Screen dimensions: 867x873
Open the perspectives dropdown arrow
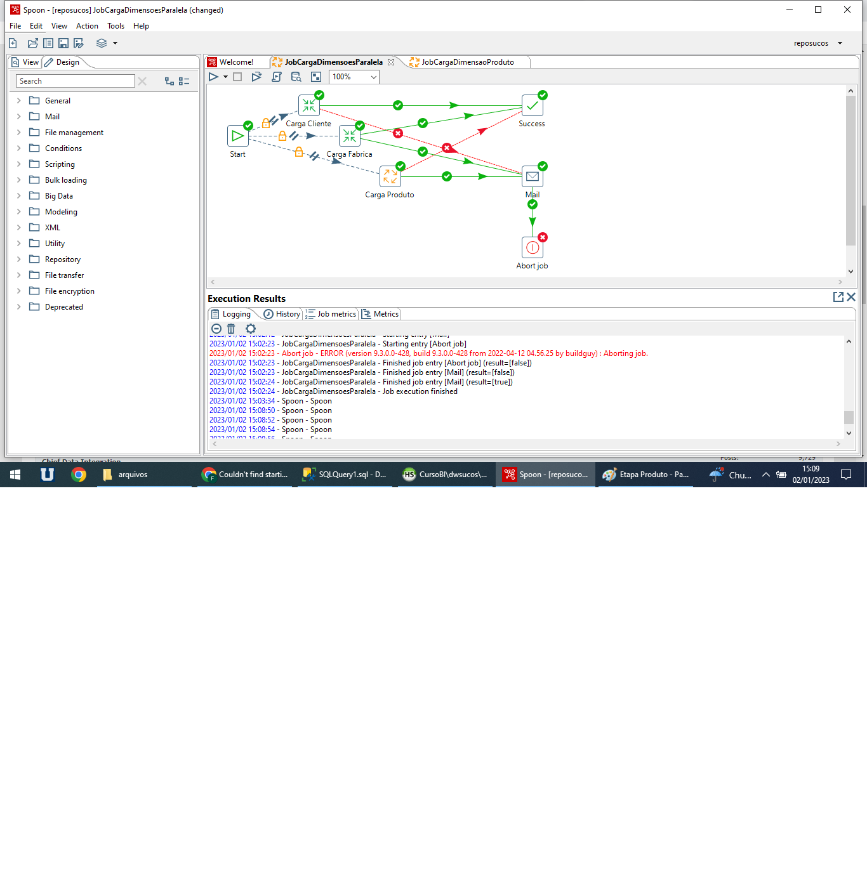[115, 43]
